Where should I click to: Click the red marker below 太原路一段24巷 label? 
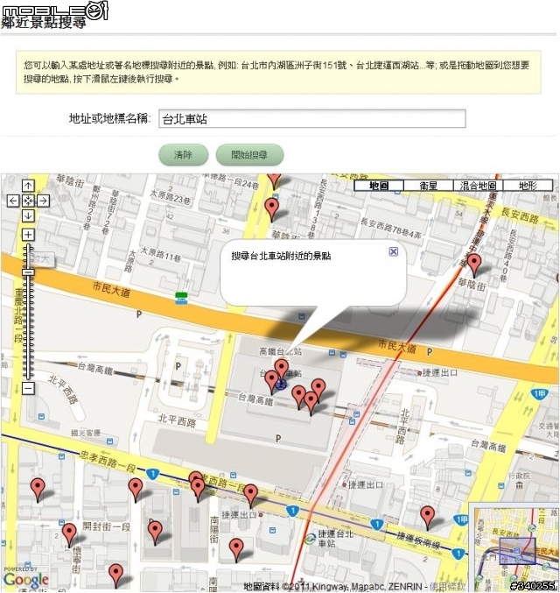pos(271,210)
